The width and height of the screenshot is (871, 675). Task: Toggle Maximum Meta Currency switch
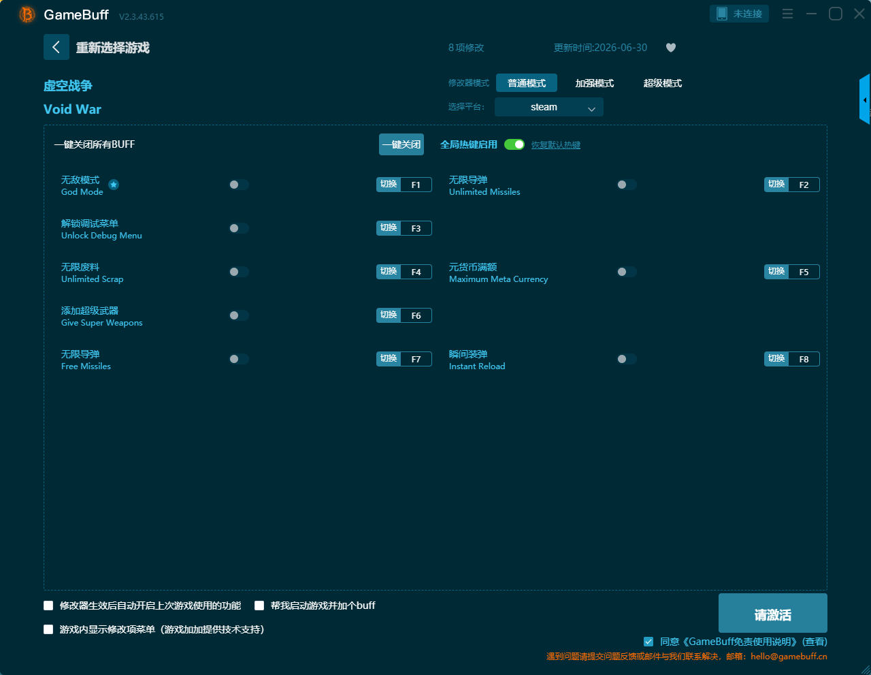click(627, 272)
